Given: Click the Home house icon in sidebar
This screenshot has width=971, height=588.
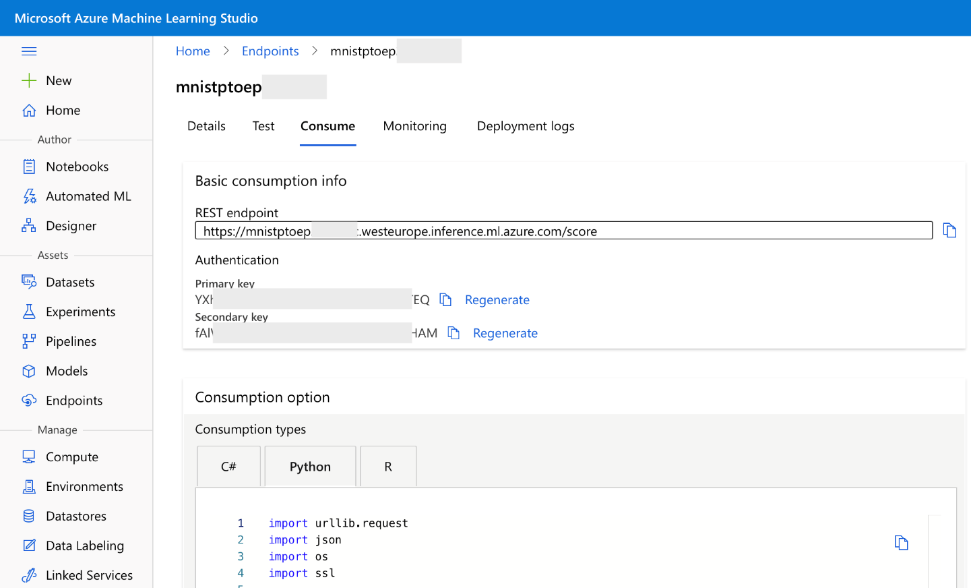Looking at the screenshot, I should (29, 111).
